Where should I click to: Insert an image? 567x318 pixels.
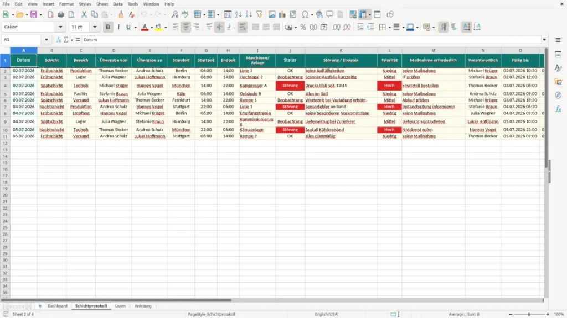[x=272, y=14]
